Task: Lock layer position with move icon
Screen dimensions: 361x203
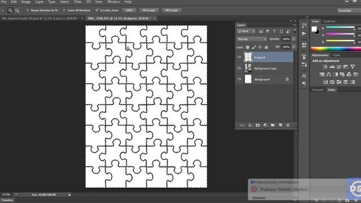Action: point(260,47)
